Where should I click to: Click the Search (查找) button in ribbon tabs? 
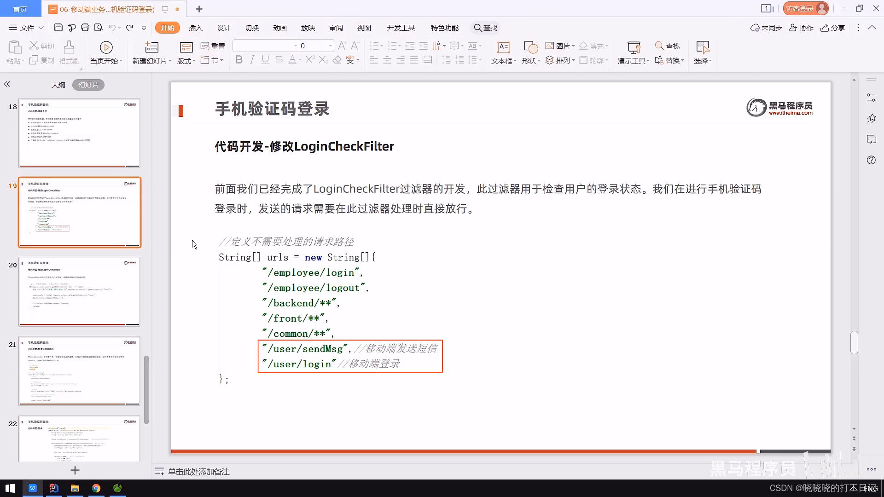click(x=486, y=28)
